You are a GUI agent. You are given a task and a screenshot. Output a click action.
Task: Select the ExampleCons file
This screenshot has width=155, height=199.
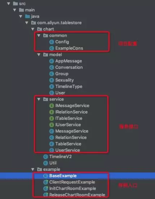[x=69, y=48]
